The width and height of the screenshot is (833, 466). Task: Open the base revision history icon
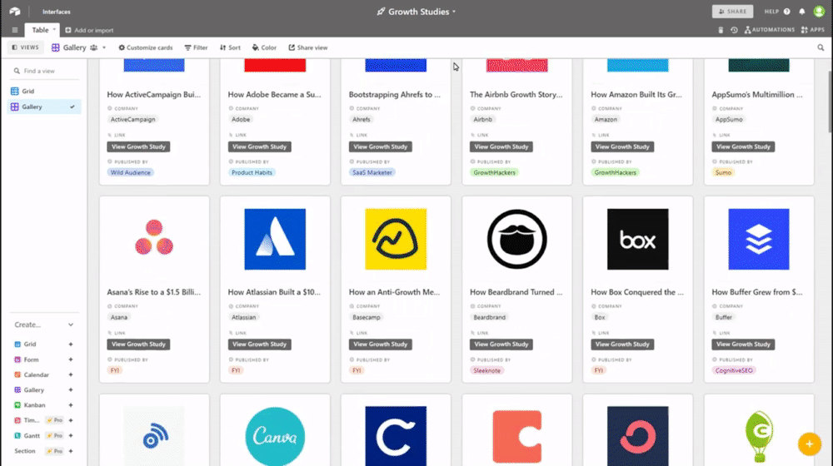tap(734, 30)
